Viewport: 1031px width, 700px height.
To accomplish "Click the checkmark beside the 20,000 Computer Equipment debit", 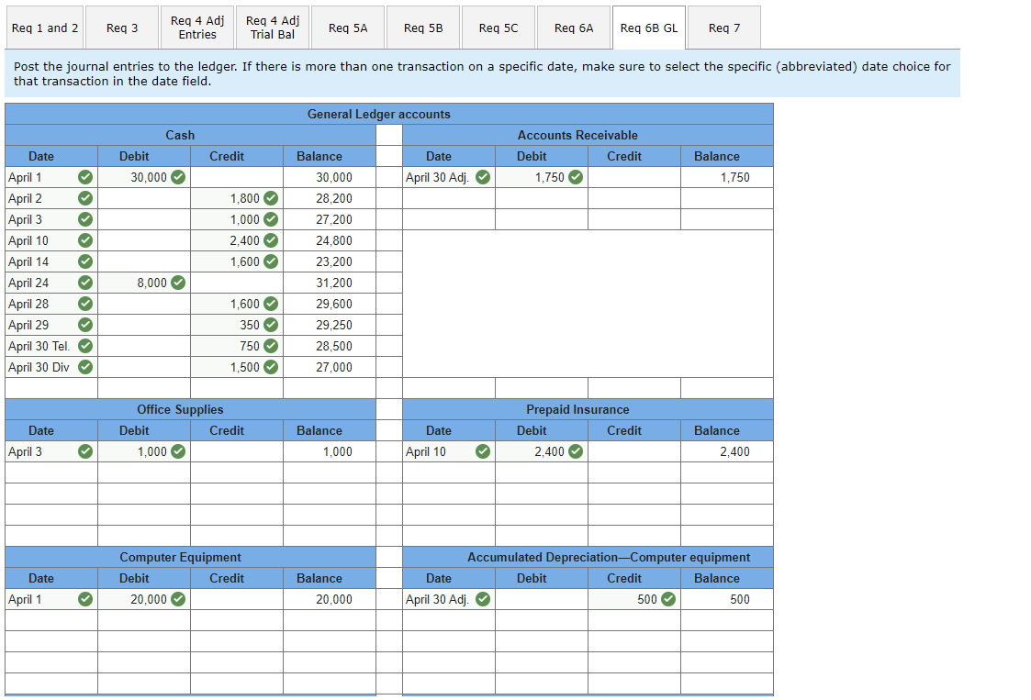I will click(180, 599).
